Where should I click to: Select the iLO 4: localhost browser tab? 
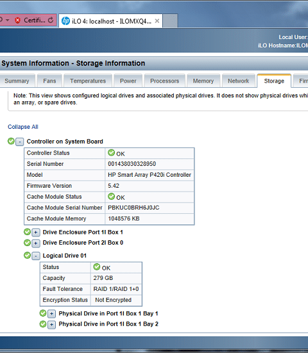[x=111, y=21]
